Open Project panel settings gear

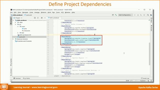point(42,18)
